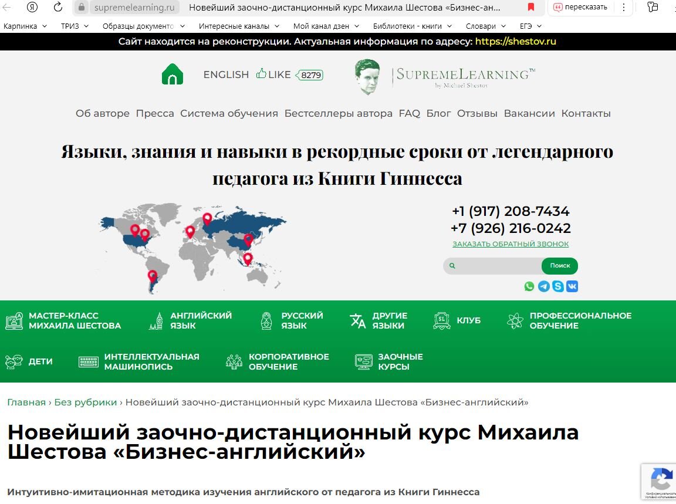Click the Big Ben icon for Английский язык

pos(156,321)
